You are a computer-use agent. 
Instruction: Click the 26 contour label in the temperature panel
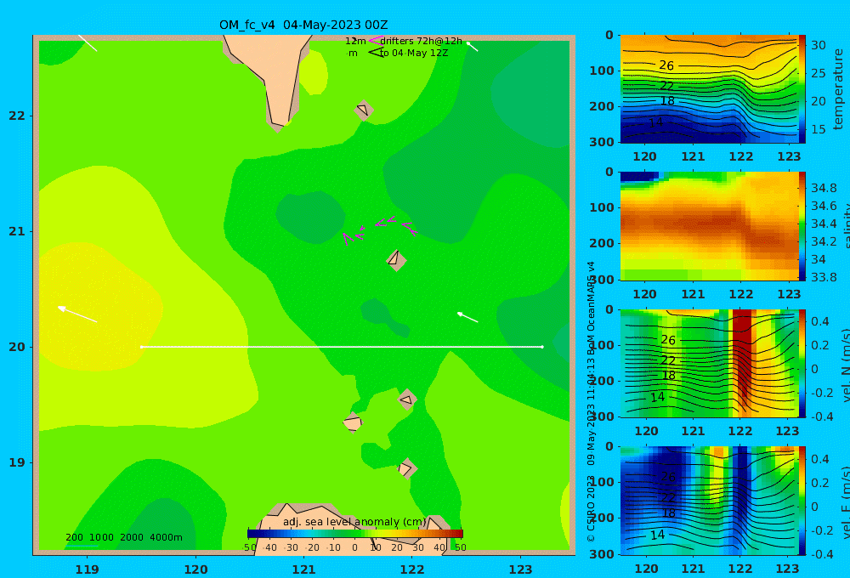coord(666,65)
